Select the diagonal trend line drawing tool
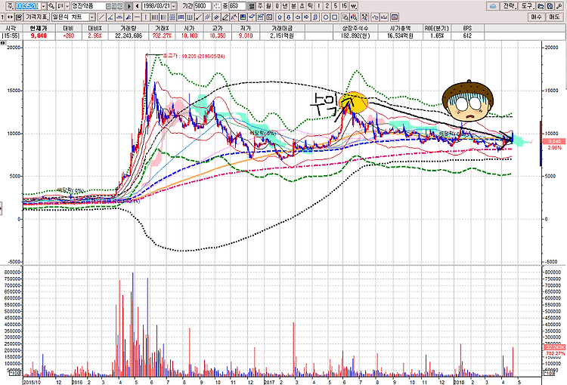 (x=101, y=17)
